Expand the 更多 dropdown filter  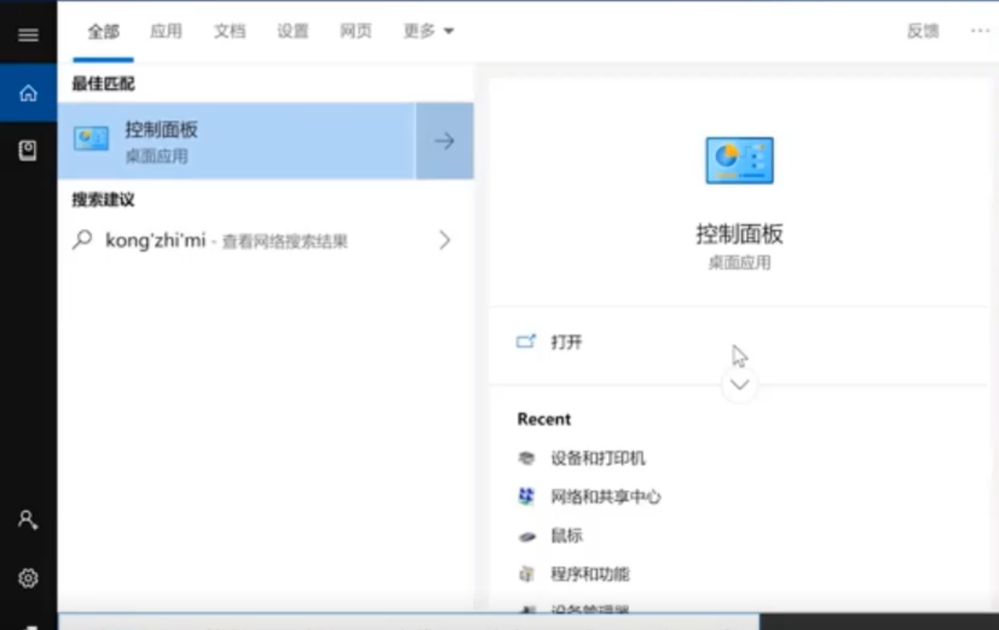pos(429,31)
